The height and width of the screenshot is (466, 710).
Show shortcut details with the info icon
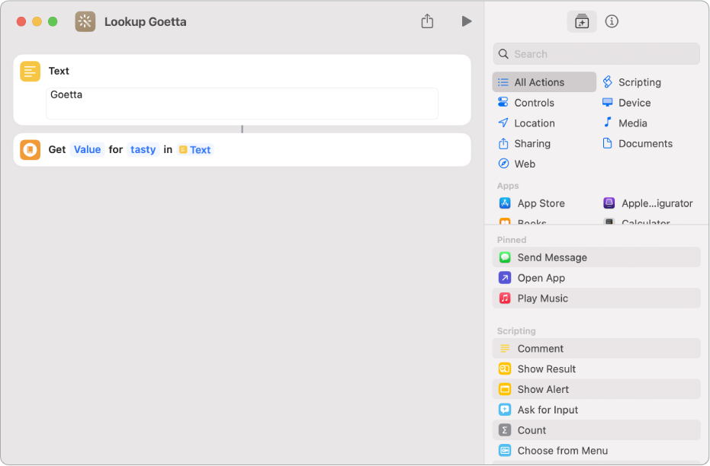pyautogui.click(x=612, y=21)
